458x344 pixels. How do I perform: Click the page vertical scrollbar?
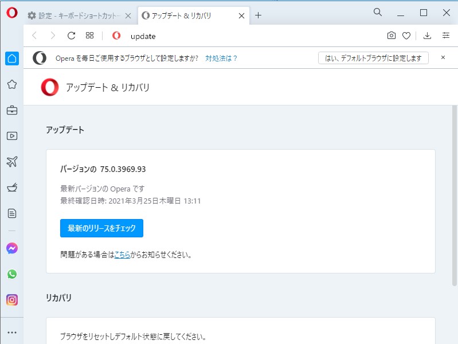click(454, 196)
